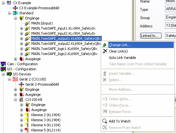Select MAIN.TwinSAFE_logic1.KL6904_SafetyQBx row text
This screenshot has width=176, height=133.
pyautogui.click(x=64, y=49)
